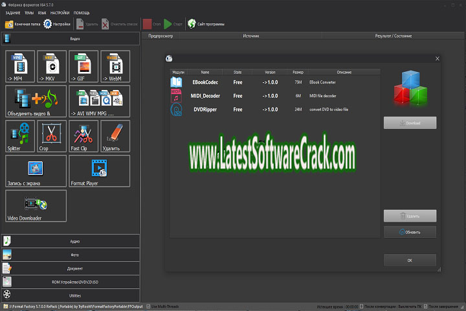Click the Обновить refresh button
Image resolution: width=466 pixels, height=311 pixels.
click(x=410, y=232)
